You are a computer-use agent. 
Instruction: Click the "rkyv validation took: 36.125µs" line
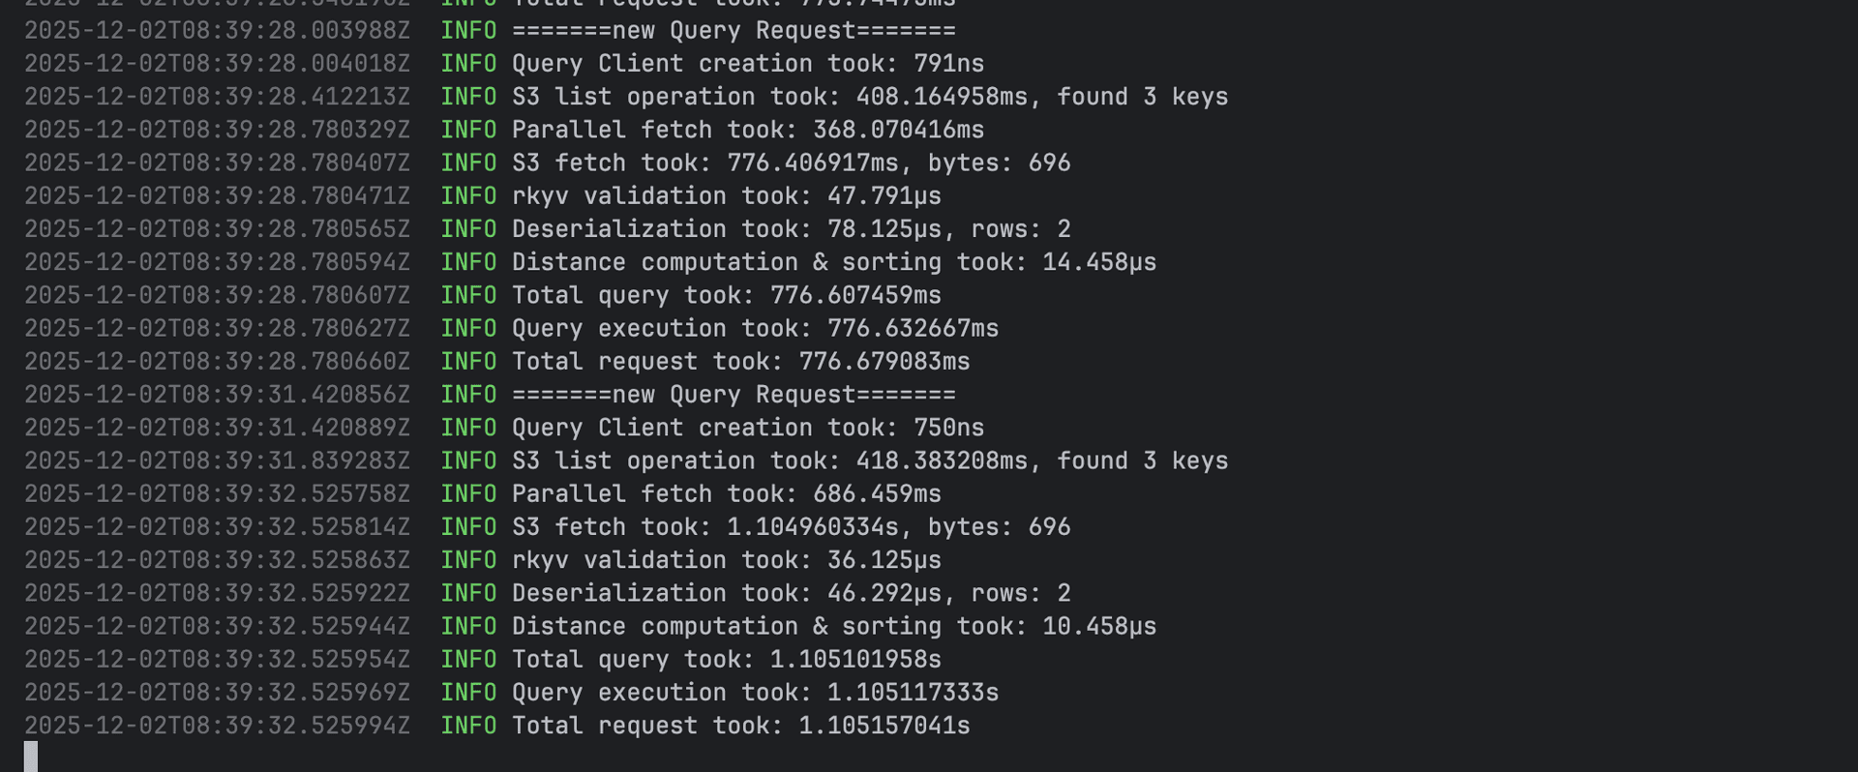coord(726,560)
